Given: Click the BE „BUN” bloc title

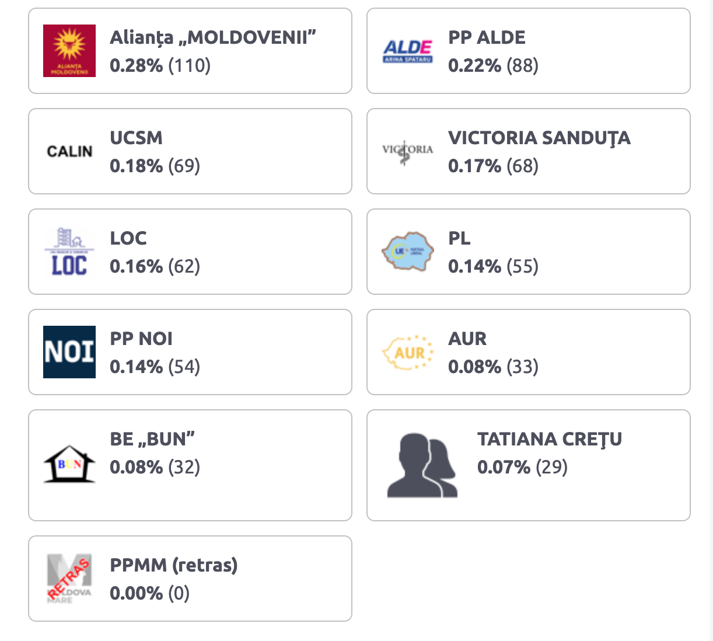Looking at the screenshot, I should point(152,438).
